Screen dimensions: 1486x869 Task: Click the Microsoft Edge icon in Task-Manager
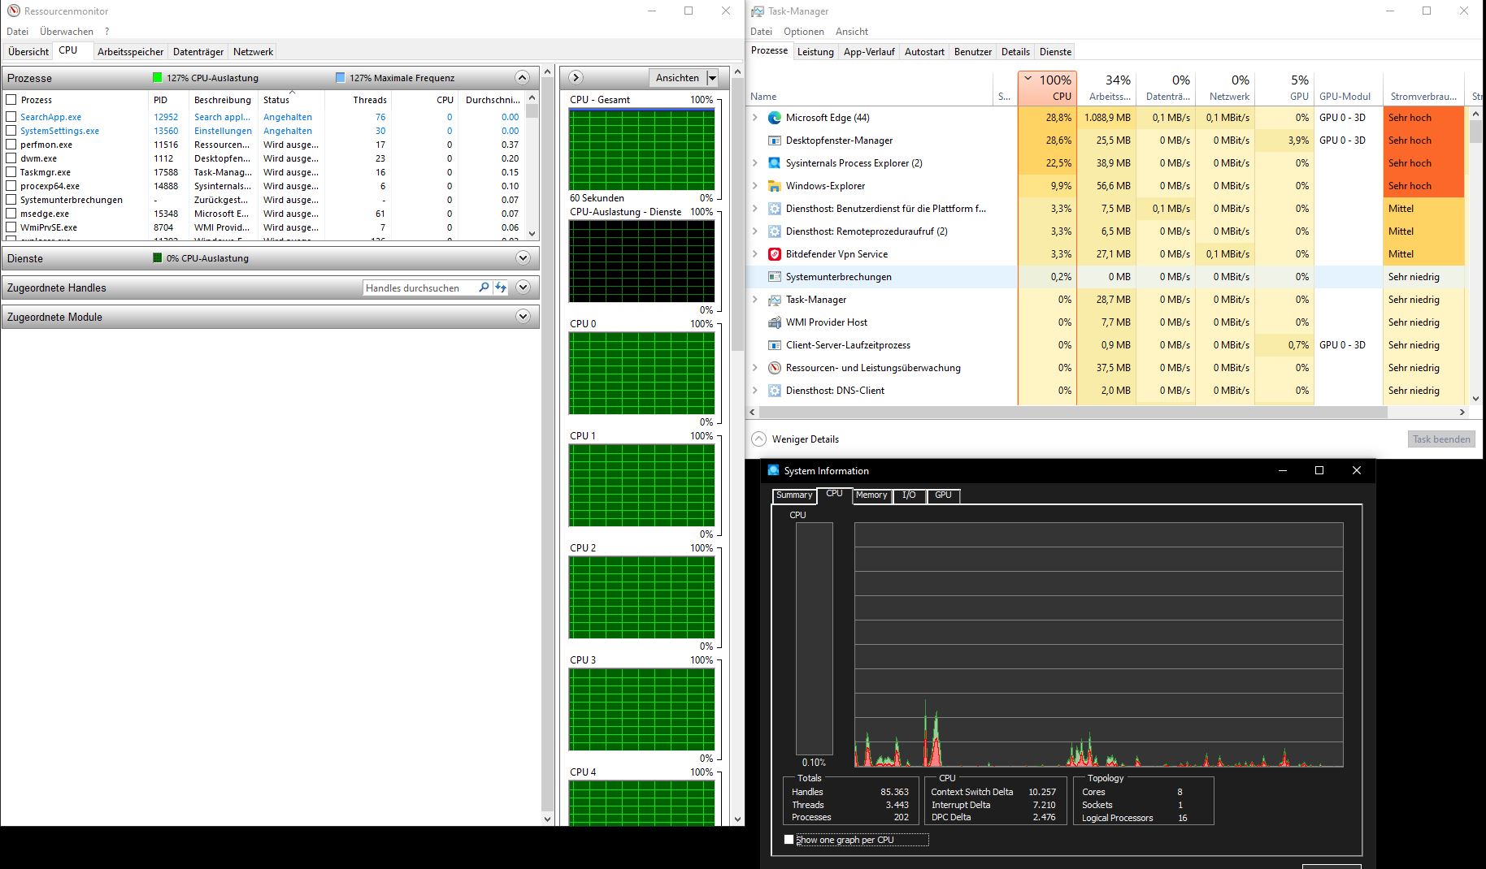tap(774, 118)
